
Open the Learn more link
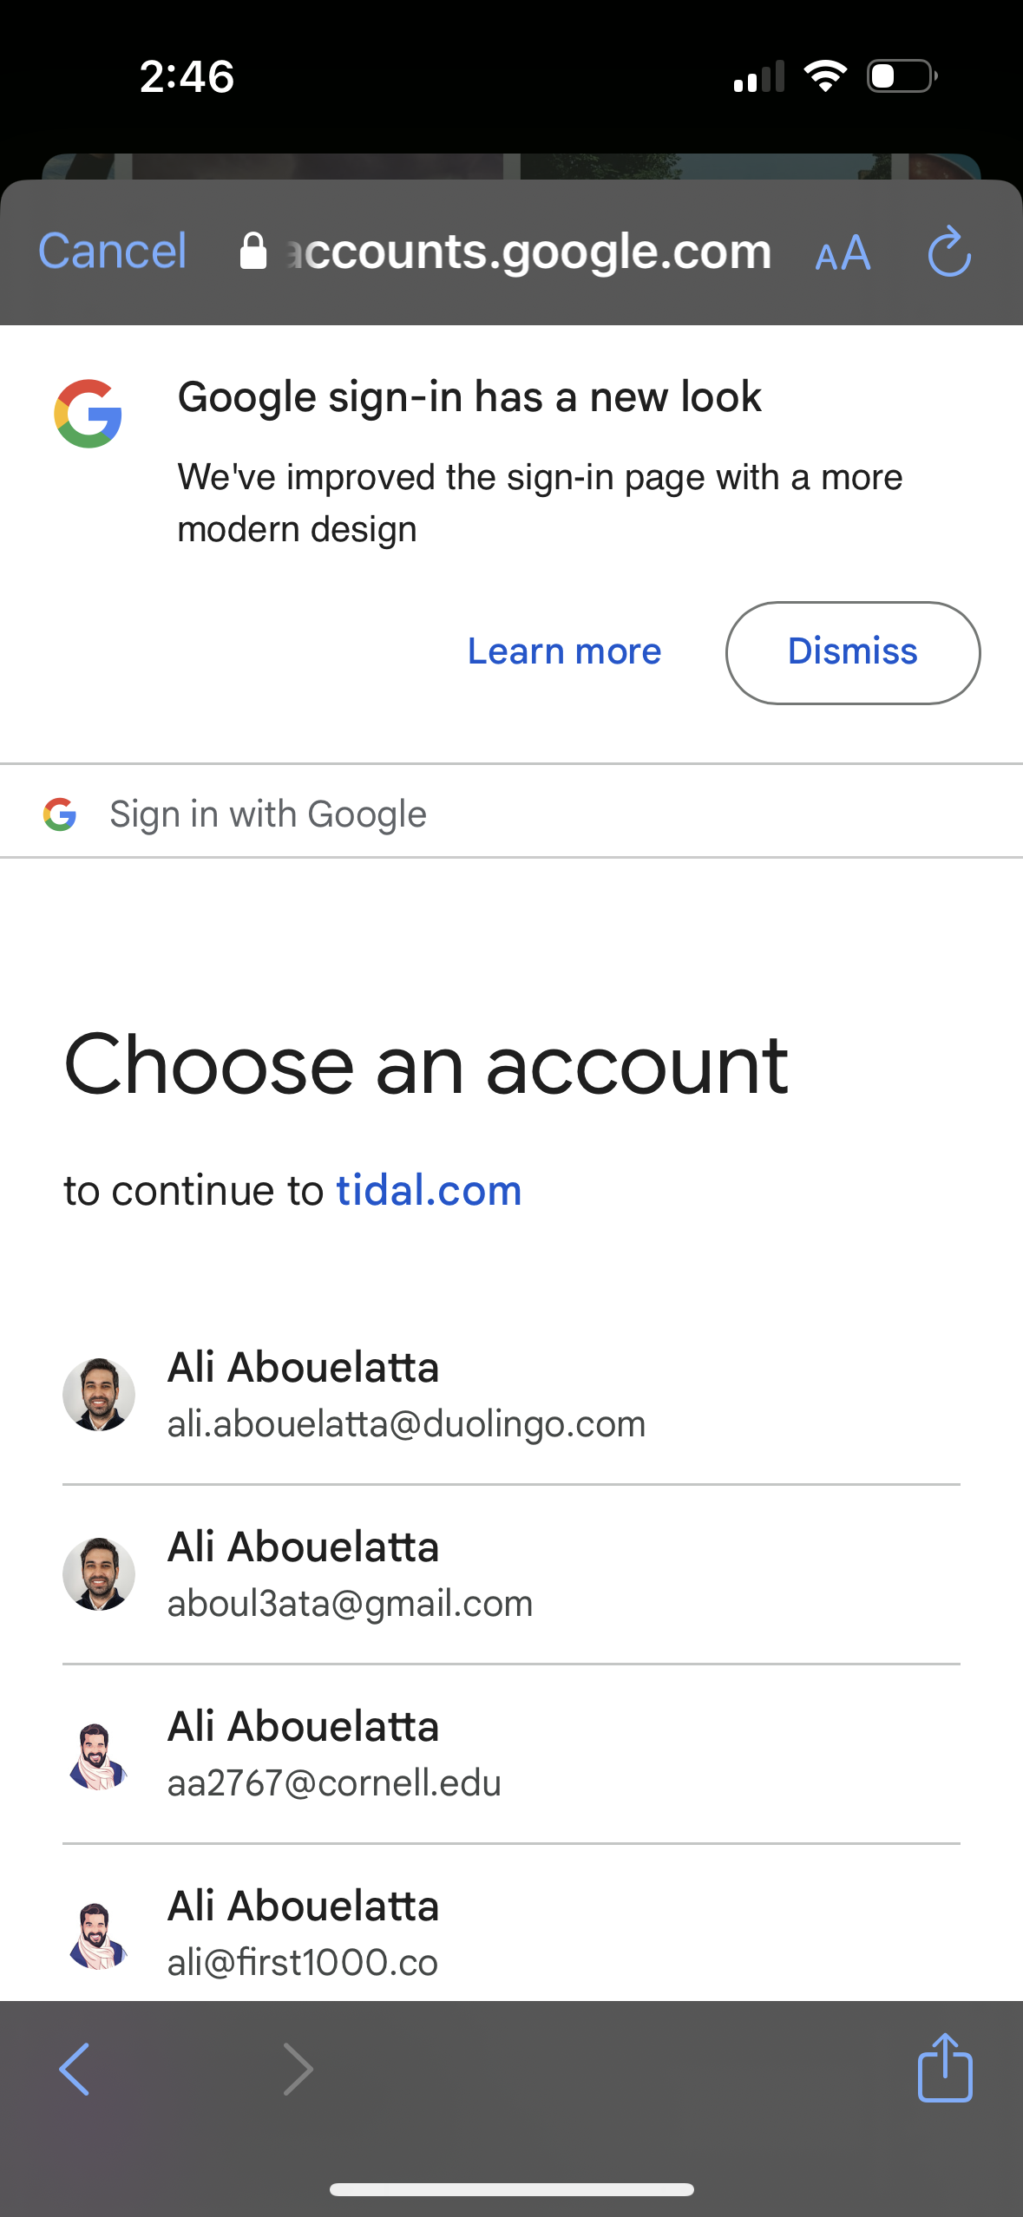[x=564, y=652]
